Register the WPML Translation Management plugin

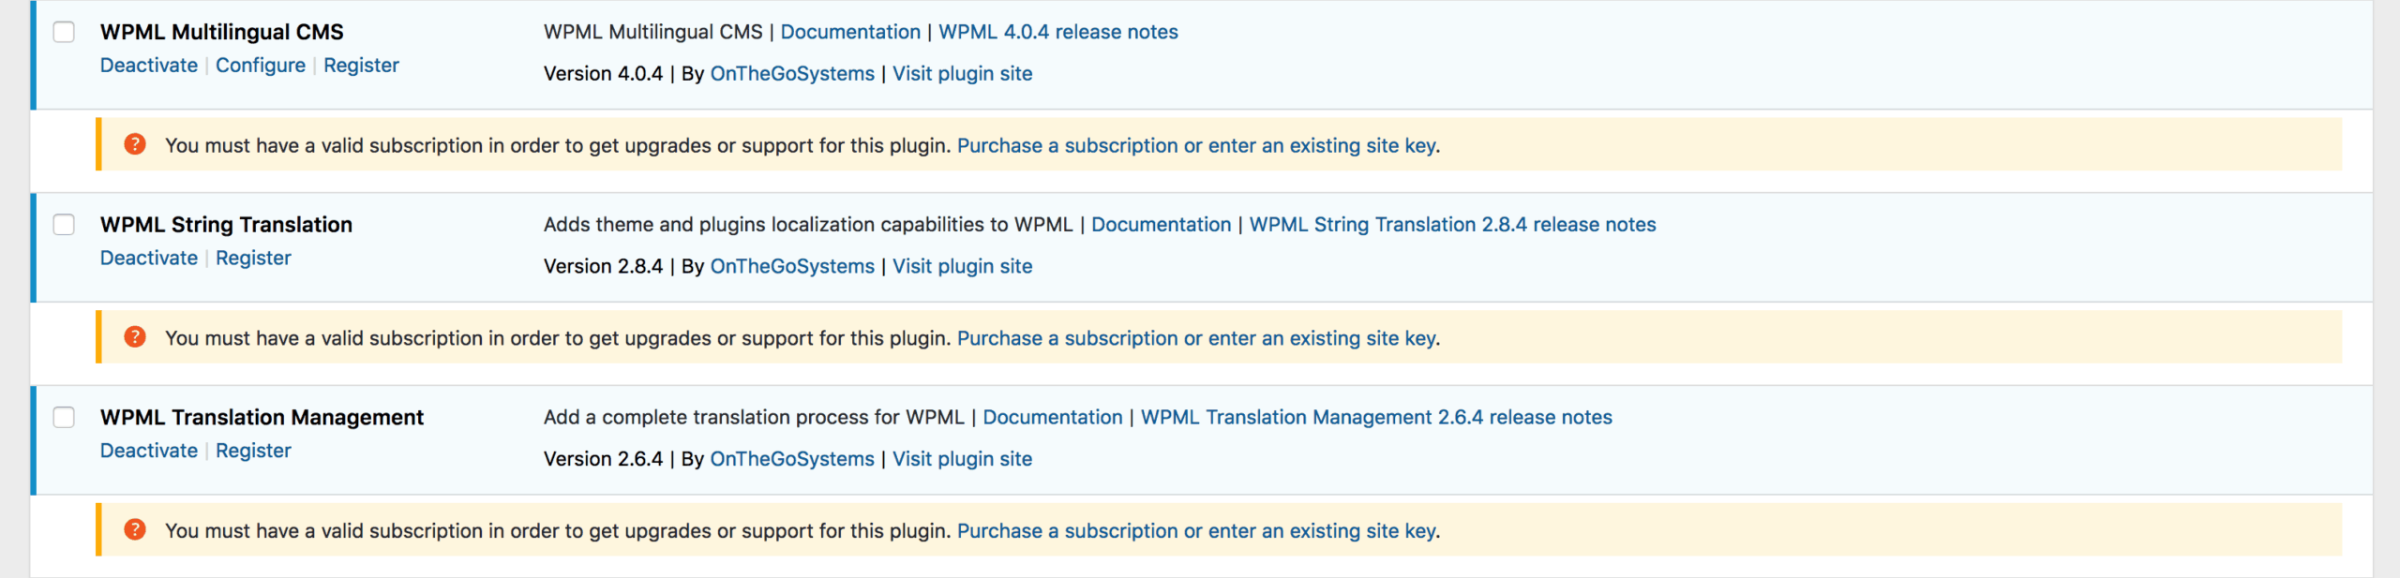tap(253, 451)
